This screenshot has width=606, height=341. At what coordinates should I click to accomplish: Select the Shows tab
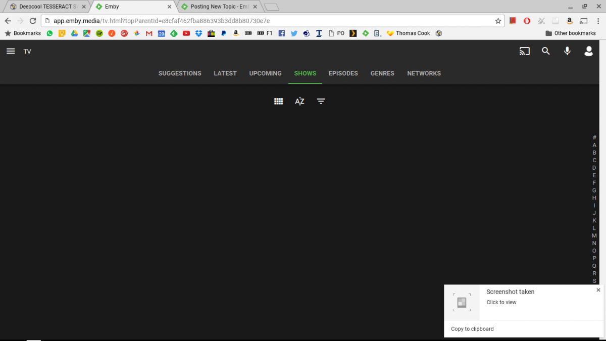[x=305, y=73]
